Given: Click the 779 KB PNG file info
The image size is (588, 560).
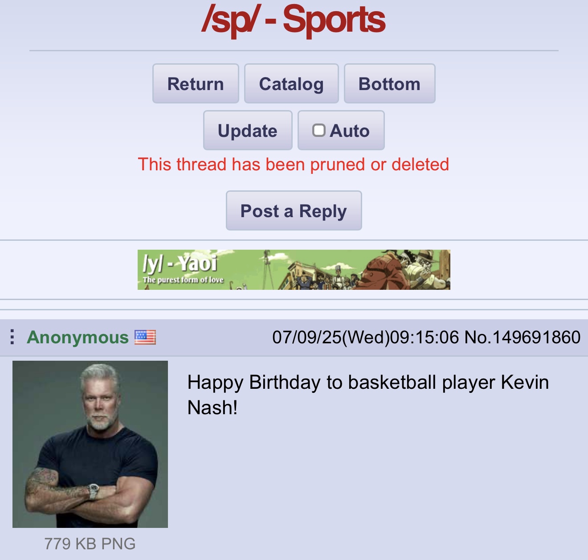Looking at the screenshot, I should [x=90, y=544].
